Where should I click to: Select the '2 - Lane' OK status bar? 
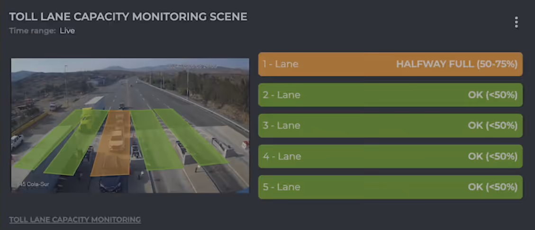(390, 95)
